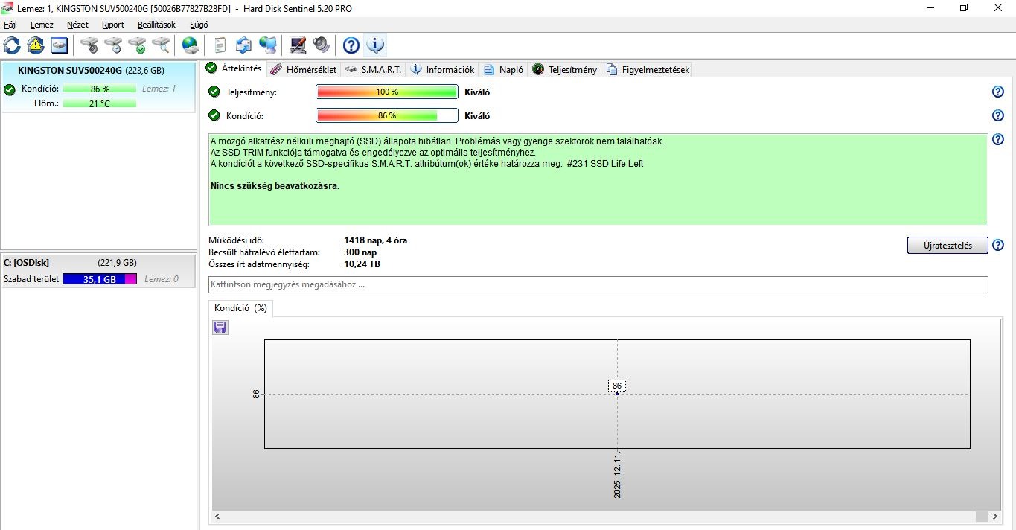The height and width of the screenshot is (530, 1016).
Task: Open the Súgó menu
Action: click(x=199, y=25)
